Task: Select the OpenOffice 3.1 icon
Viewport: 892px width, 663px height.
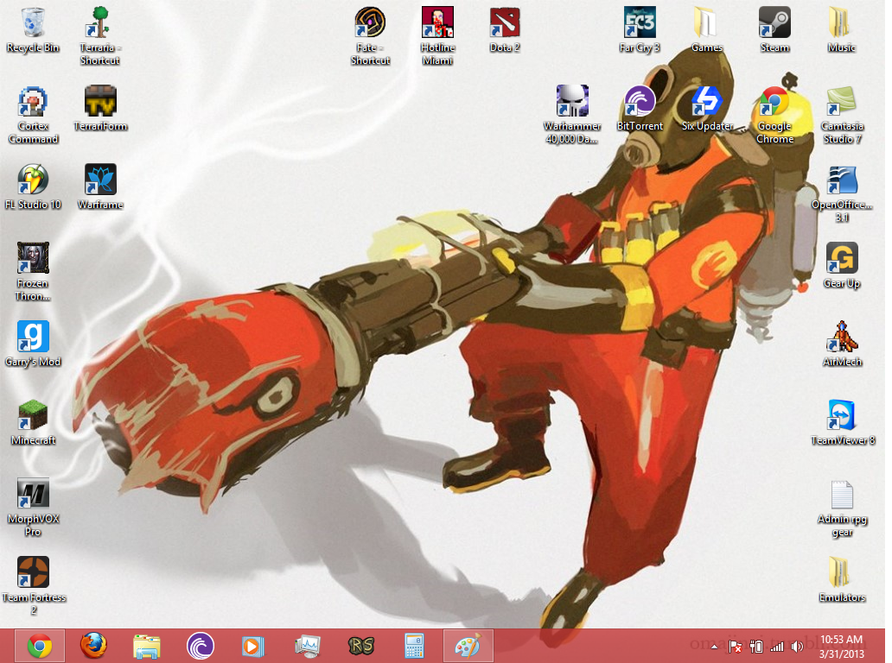Action: coord(842,193)
